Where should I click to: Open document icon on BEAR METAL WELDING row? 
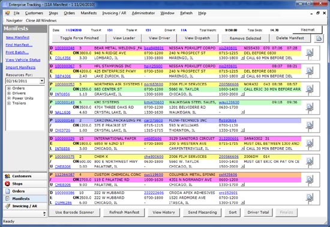click(310, 52)
